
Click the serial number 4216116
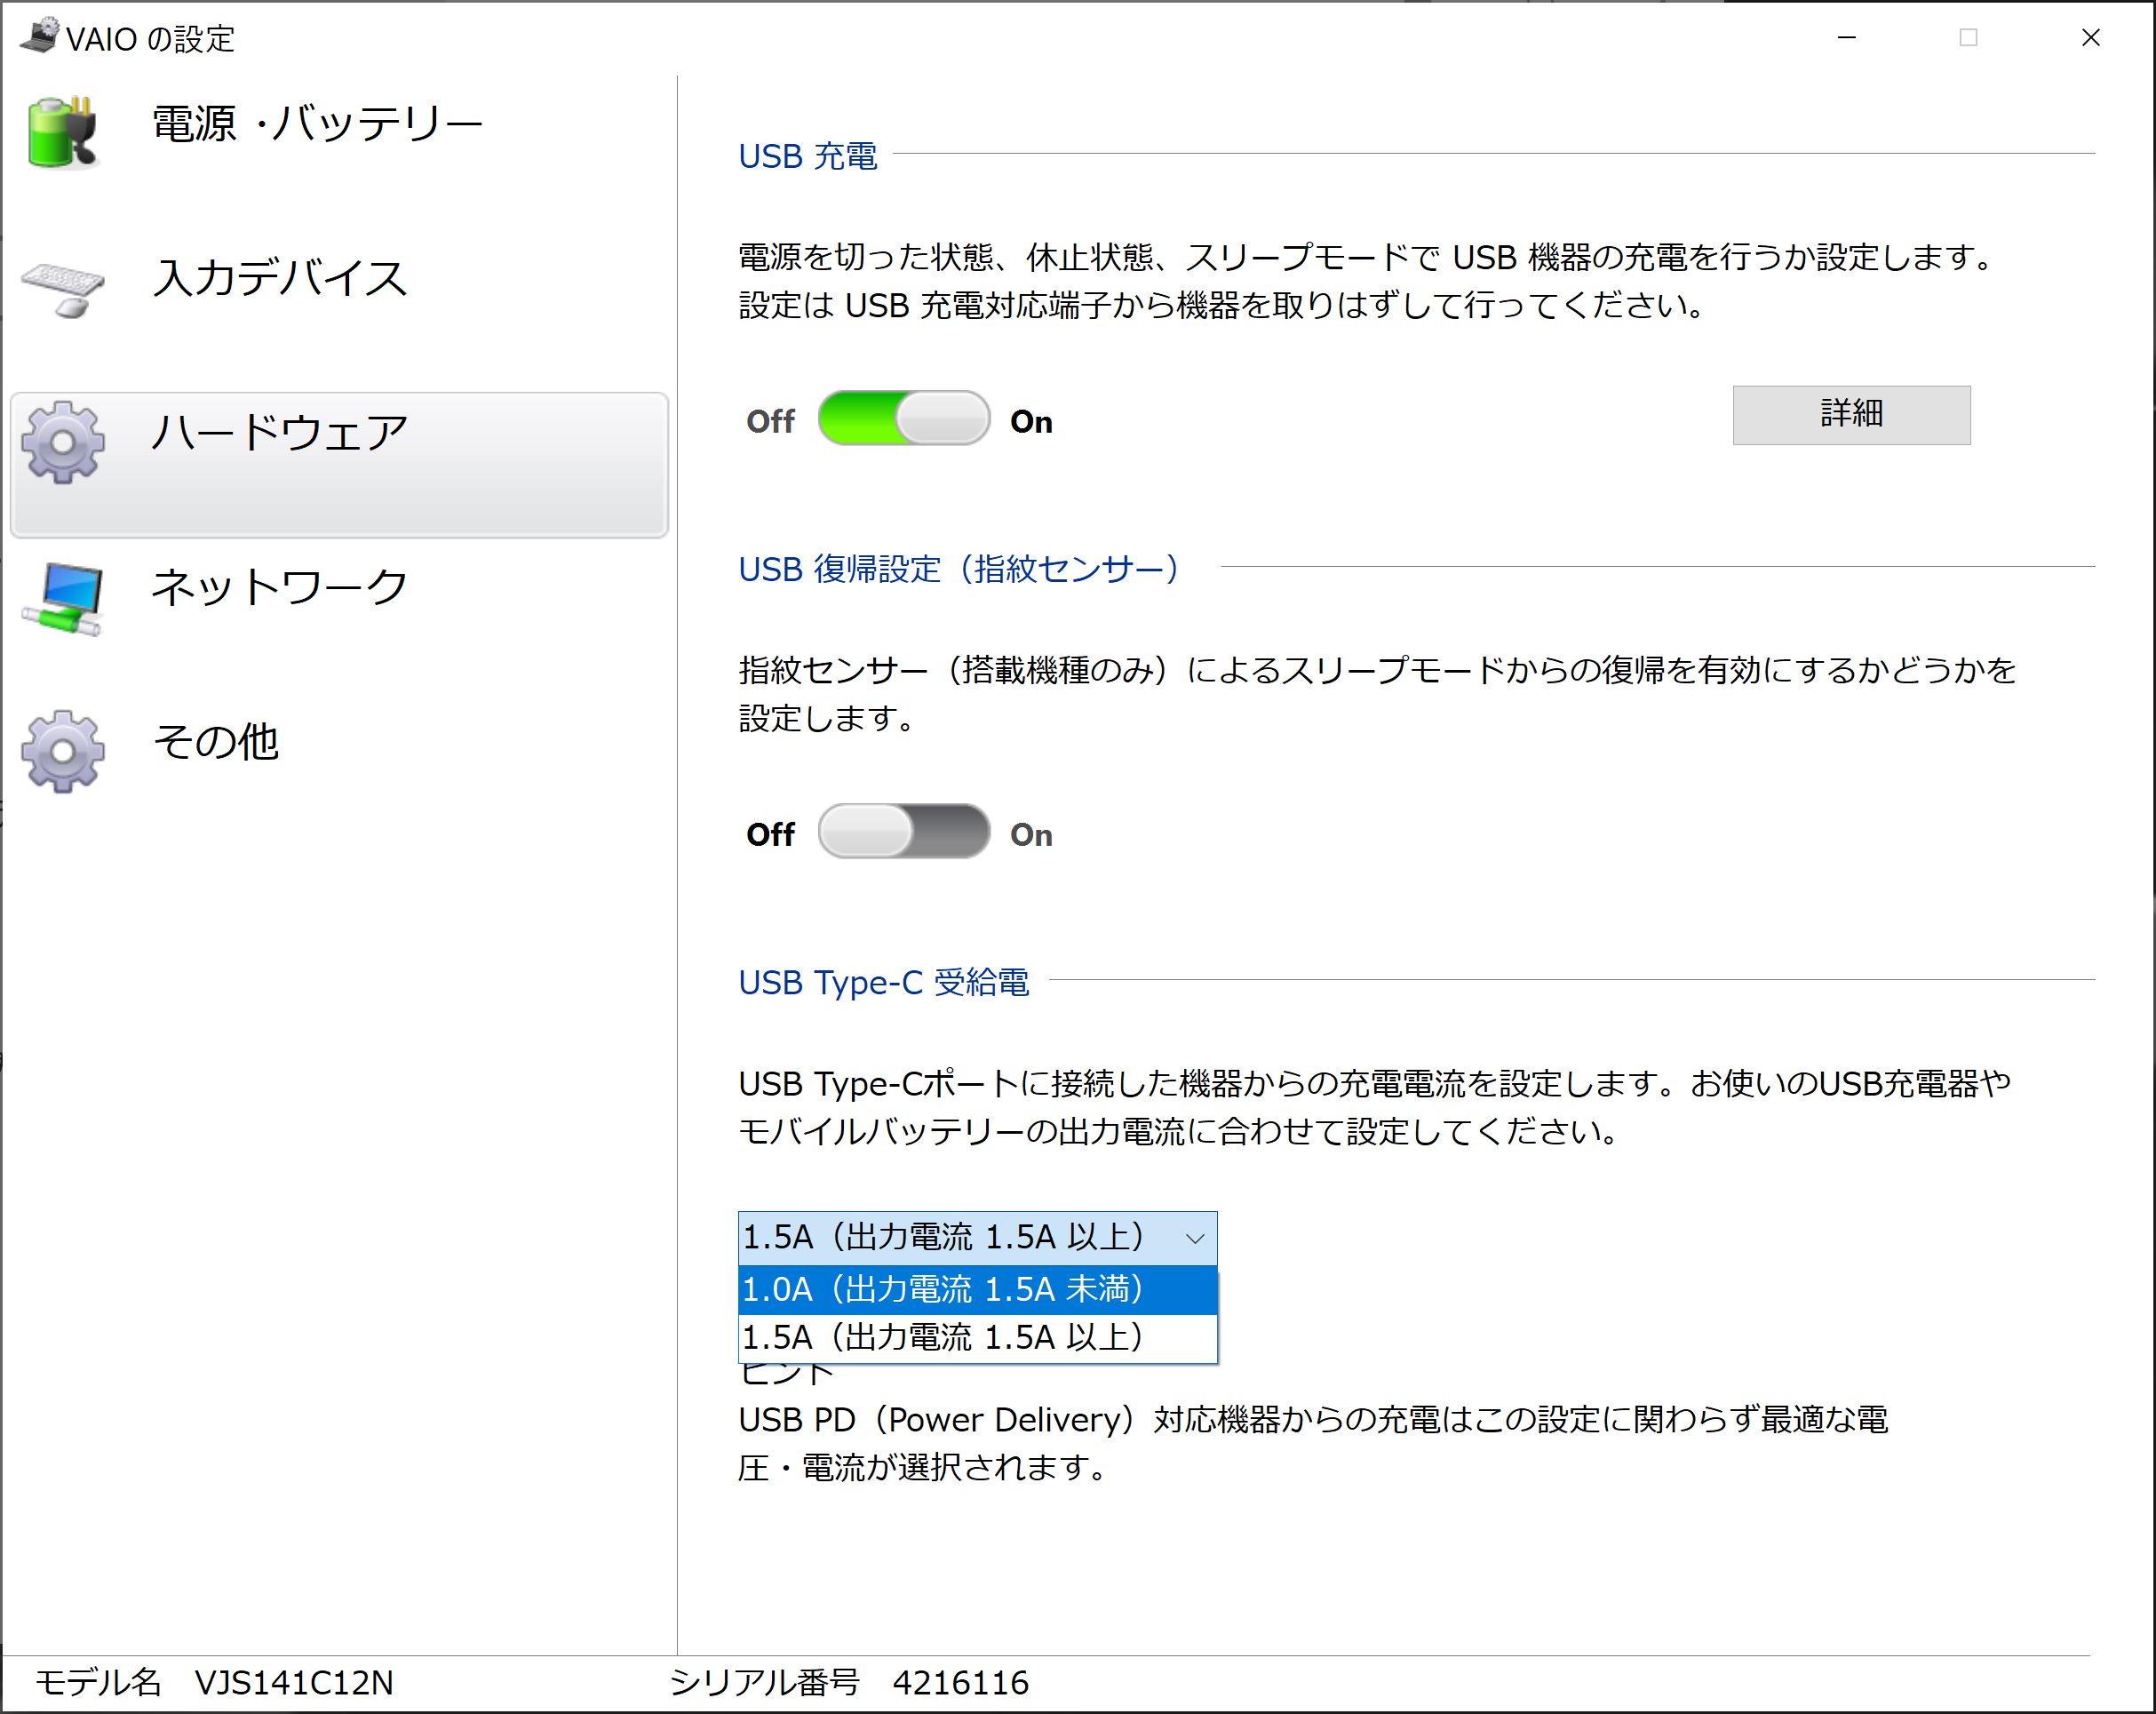coord(960,1683)
